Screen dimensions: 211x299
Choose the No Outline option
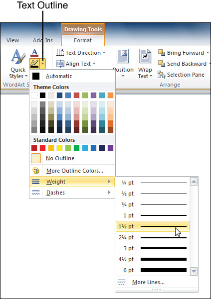point(72,158)
